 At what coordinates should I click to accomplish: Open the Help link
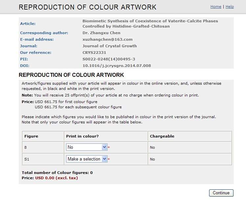tap(230, 7)
